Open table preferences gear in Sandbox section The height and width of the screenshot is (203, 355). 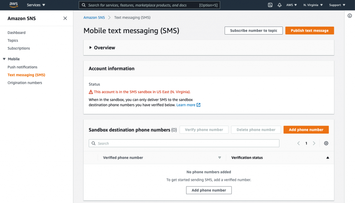point(326,143)
